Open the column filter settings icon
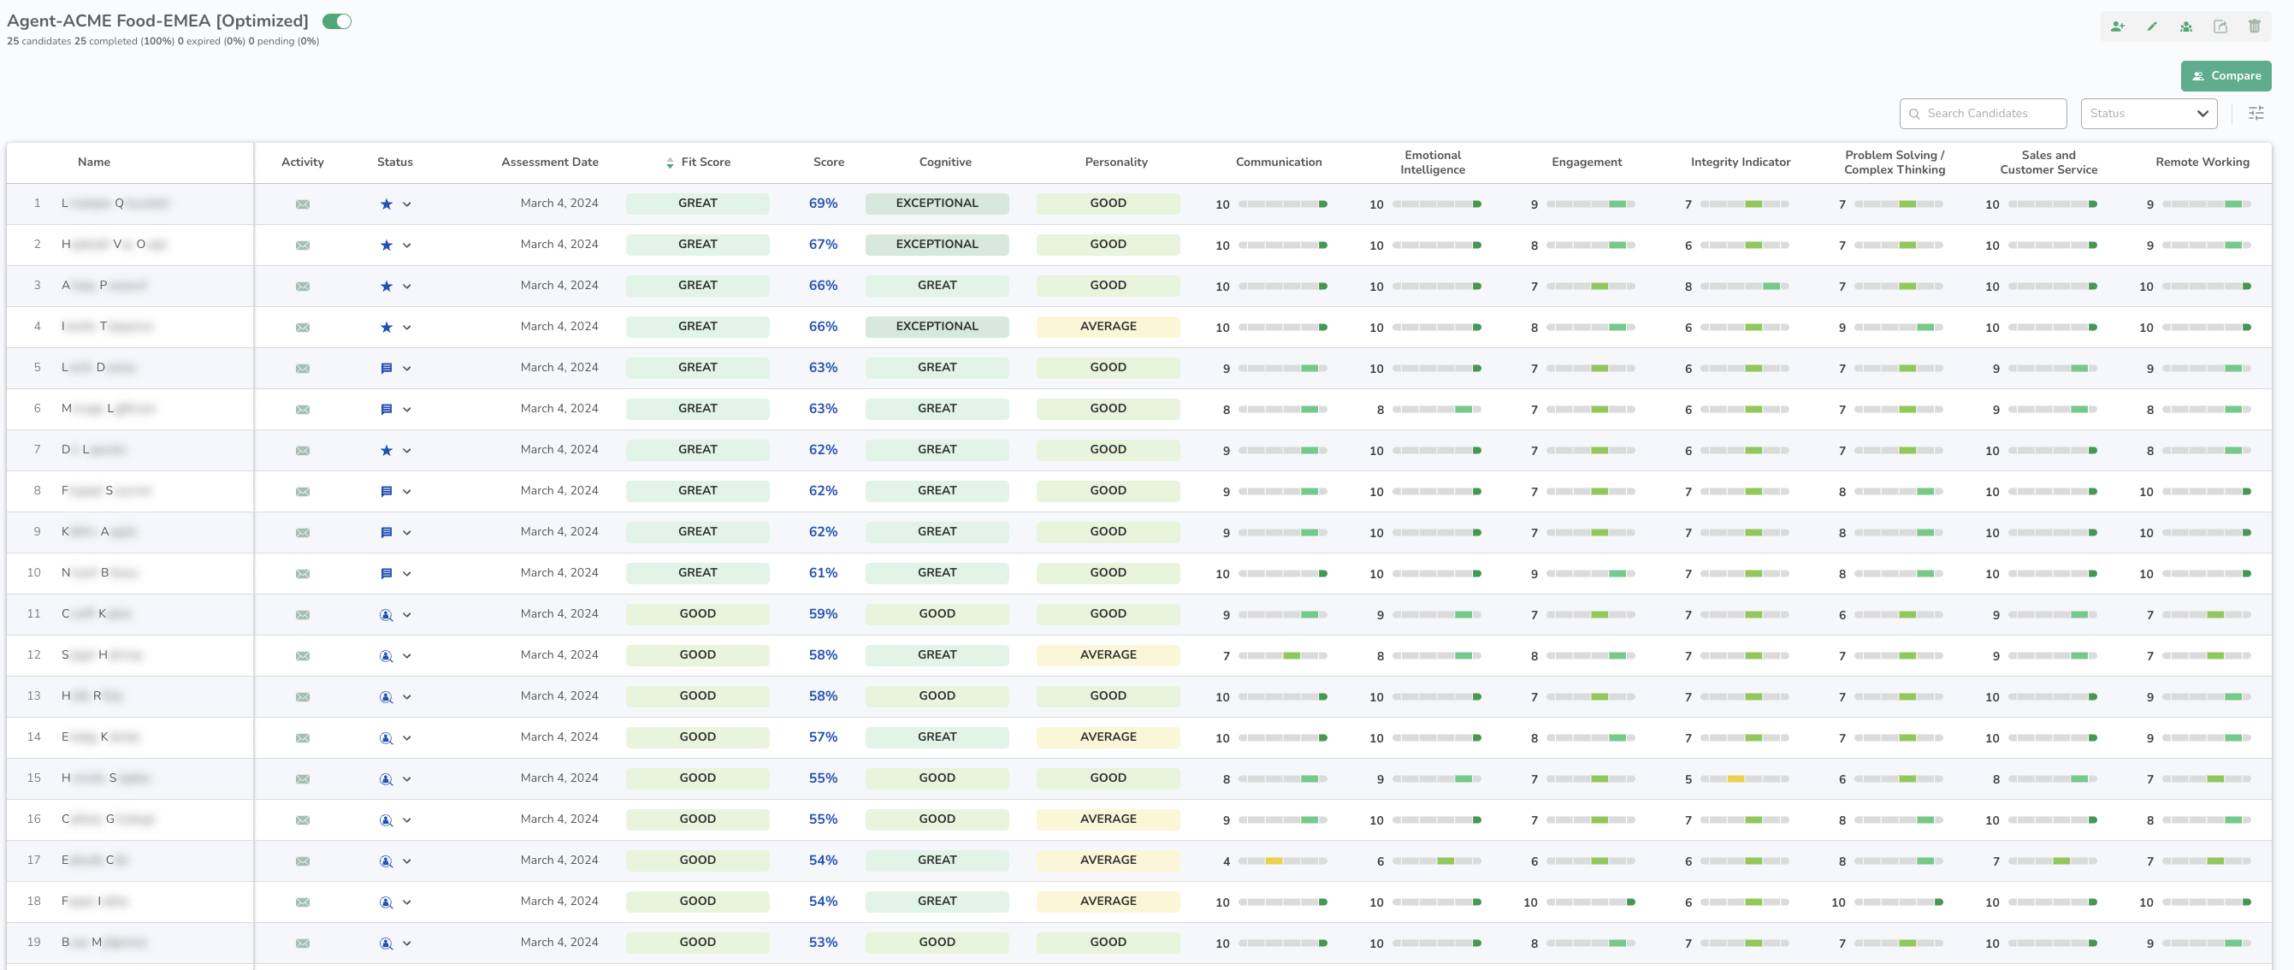The image size is (2294, 970). [2256, 113]
